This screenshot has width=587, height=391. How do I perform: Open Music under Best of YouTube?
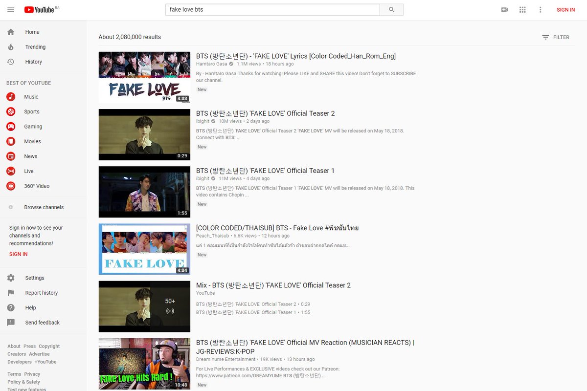31,97
